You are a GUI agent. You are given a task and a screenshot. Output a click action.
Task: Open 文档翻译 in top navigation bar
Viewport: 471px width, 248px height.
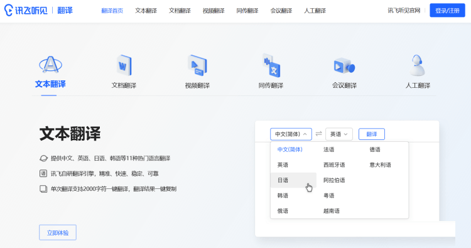coord(180,11)
